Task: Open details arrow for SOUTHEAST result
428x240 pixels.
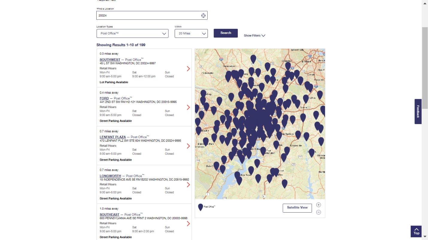Action: click(x=188, y=224)
